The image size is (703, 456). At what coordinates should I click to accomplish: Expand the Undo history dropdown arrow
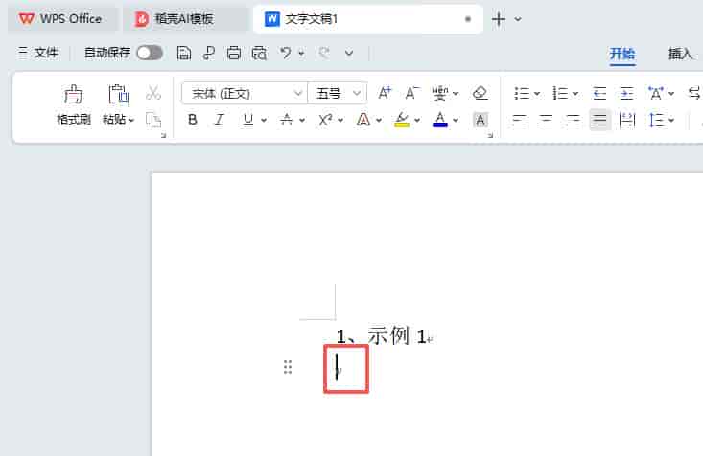(301, 54)
